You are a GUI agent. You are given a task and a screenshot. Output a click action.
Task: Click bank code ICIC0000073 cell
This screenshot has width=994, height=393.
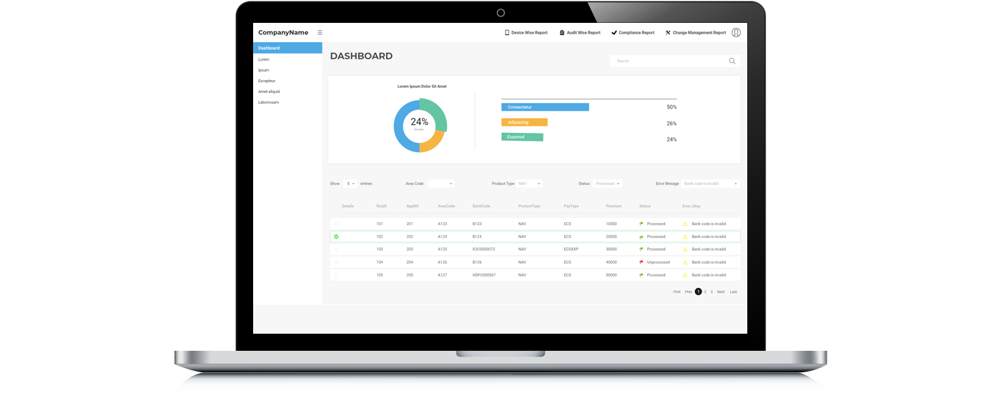(483, 249)
